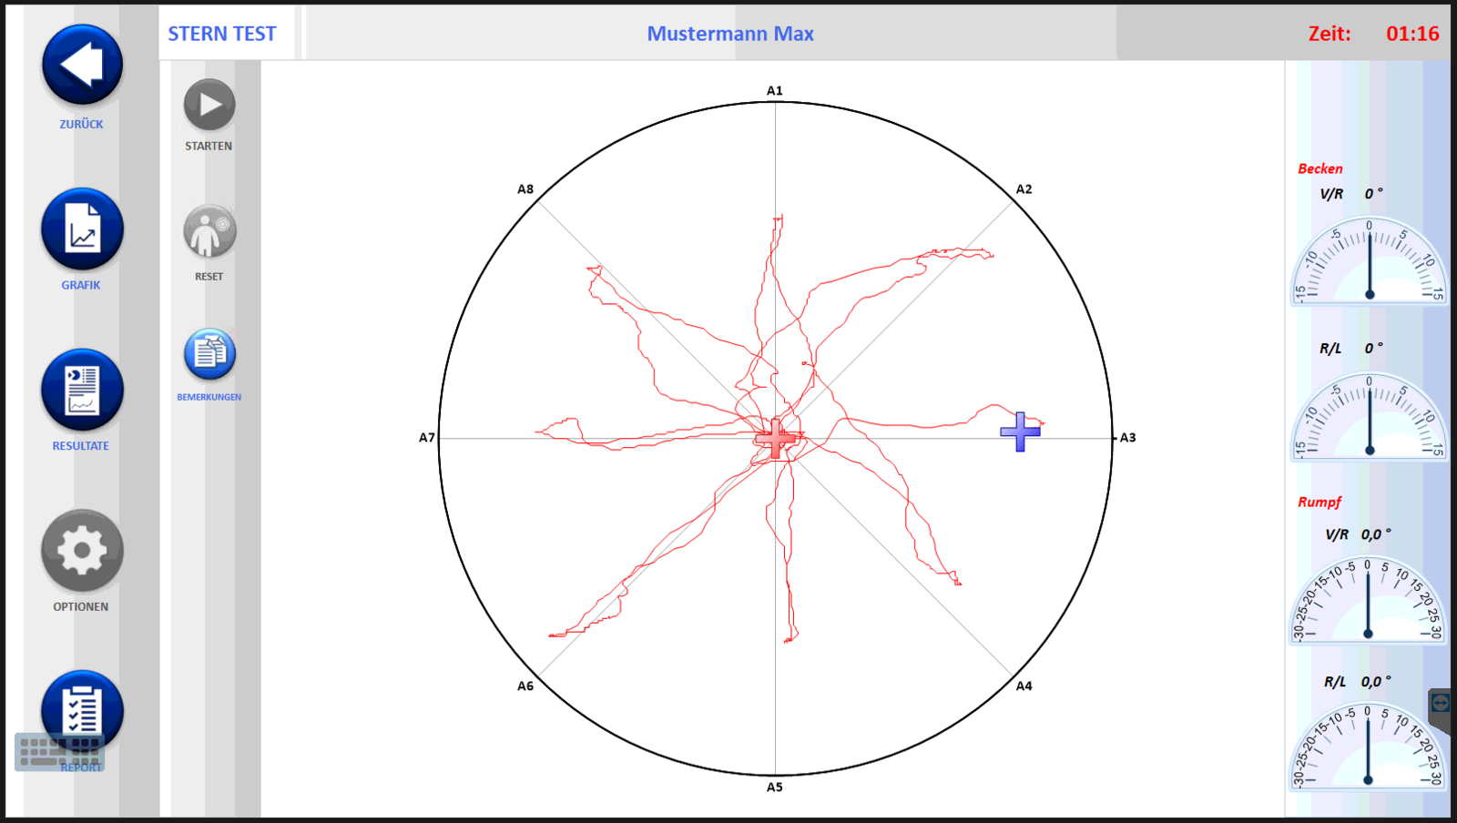Click the Becken R/L angle gauge

click(x=1369, y=418)
